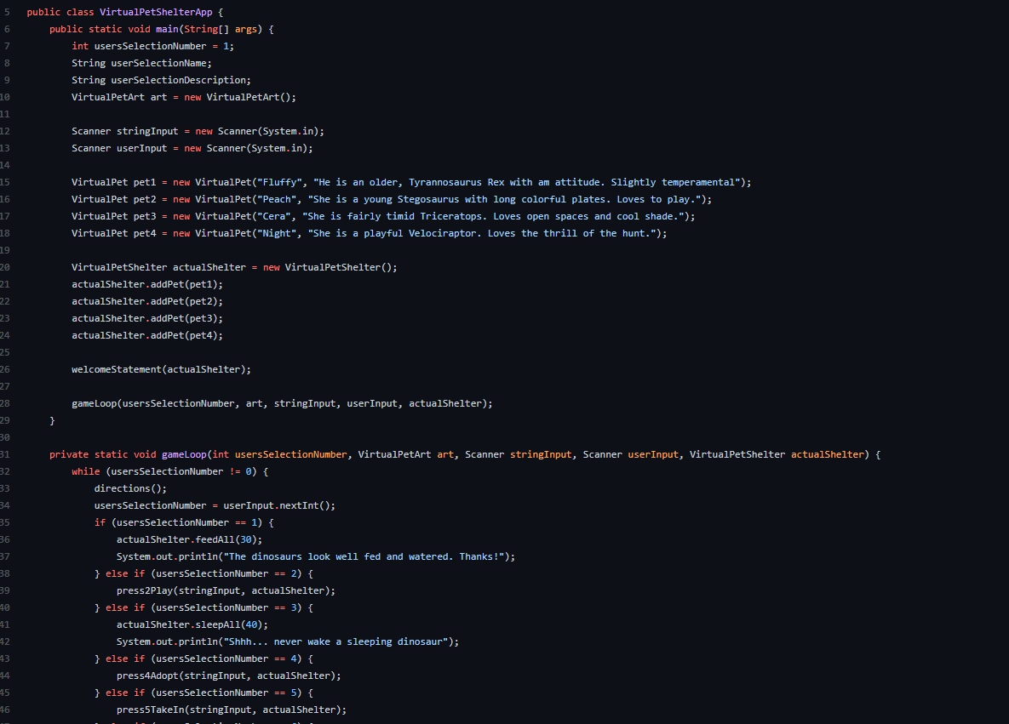Click the "Fluffy" string literal
This screenshot has width=1009, height=724.
279,183
